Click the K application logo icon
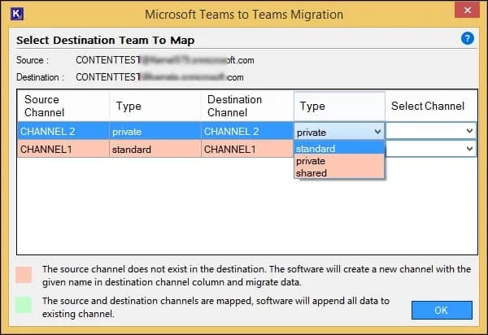Viewport: 488px width, 335px height. pyautogui.click(x=17, y=14)
